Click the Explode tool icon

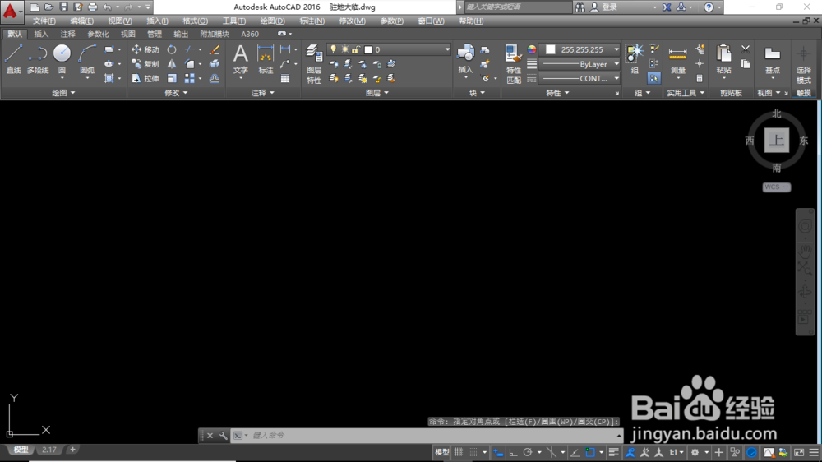click(215, 64)
